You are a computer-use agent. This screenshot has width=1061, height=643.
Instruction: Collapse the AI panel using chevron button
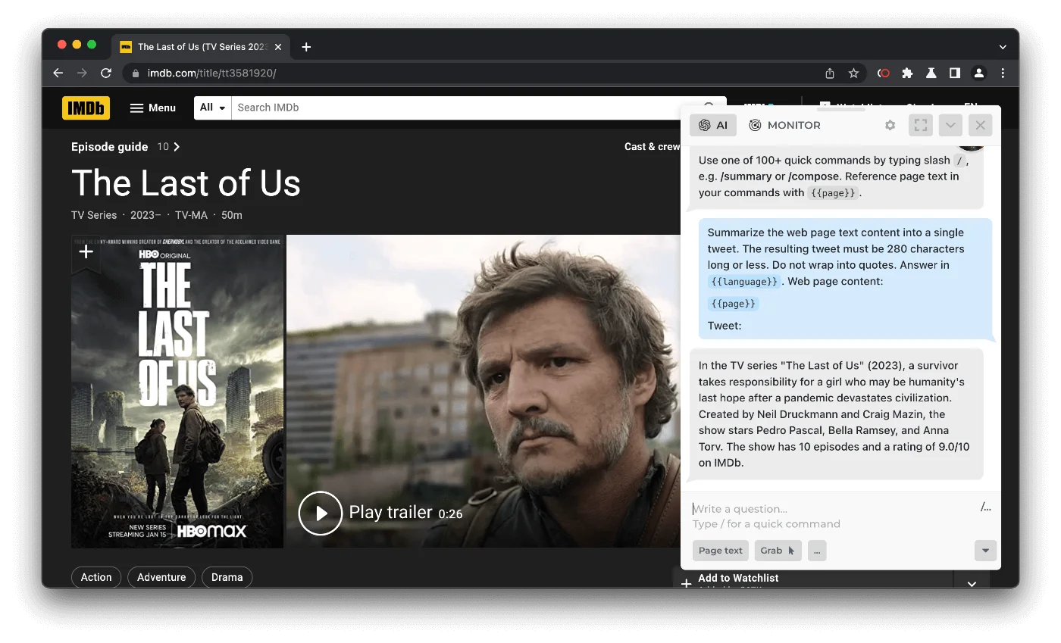pyautogui.click(x=950, y=126)
